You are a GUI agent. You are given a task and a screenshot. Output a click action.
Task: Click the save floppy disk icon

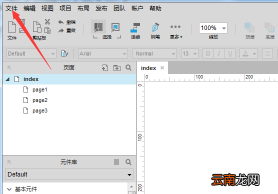[22, 21]
